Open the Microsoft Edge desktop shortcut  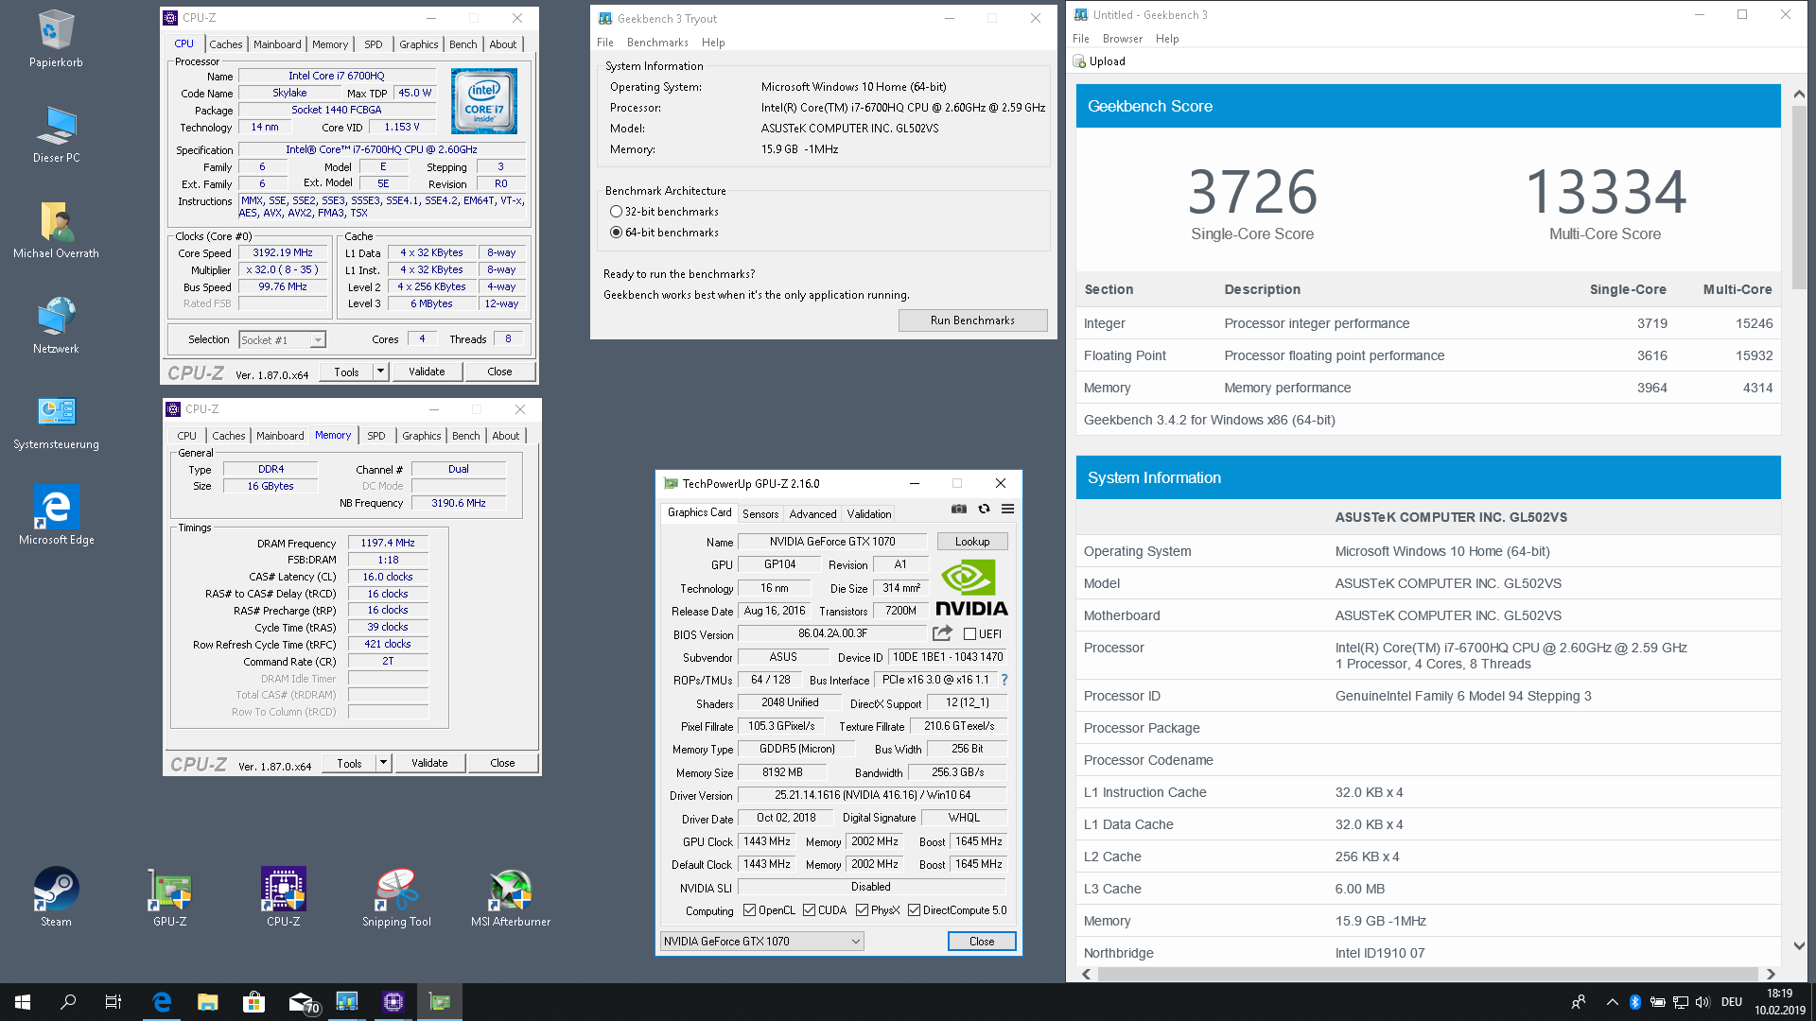[56, 516]
